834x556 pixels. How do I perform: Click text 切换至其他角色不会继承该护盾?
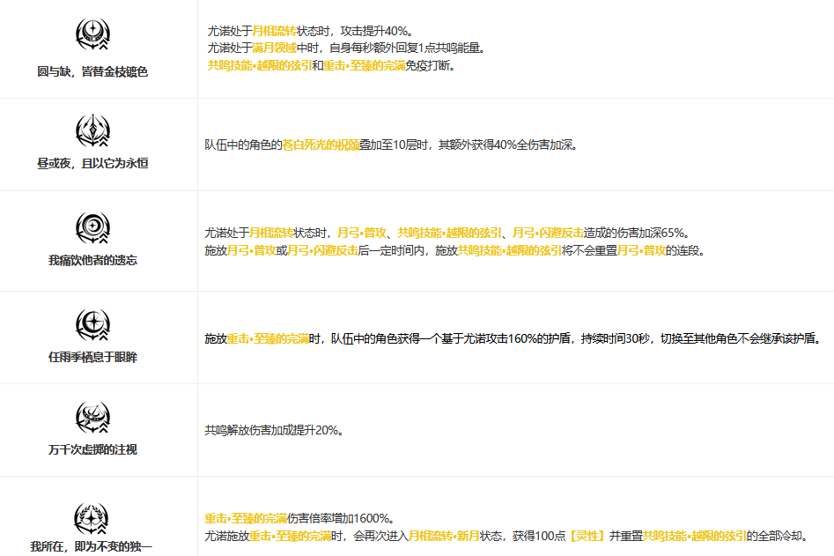pyautogui.click(x=742, y=338)
